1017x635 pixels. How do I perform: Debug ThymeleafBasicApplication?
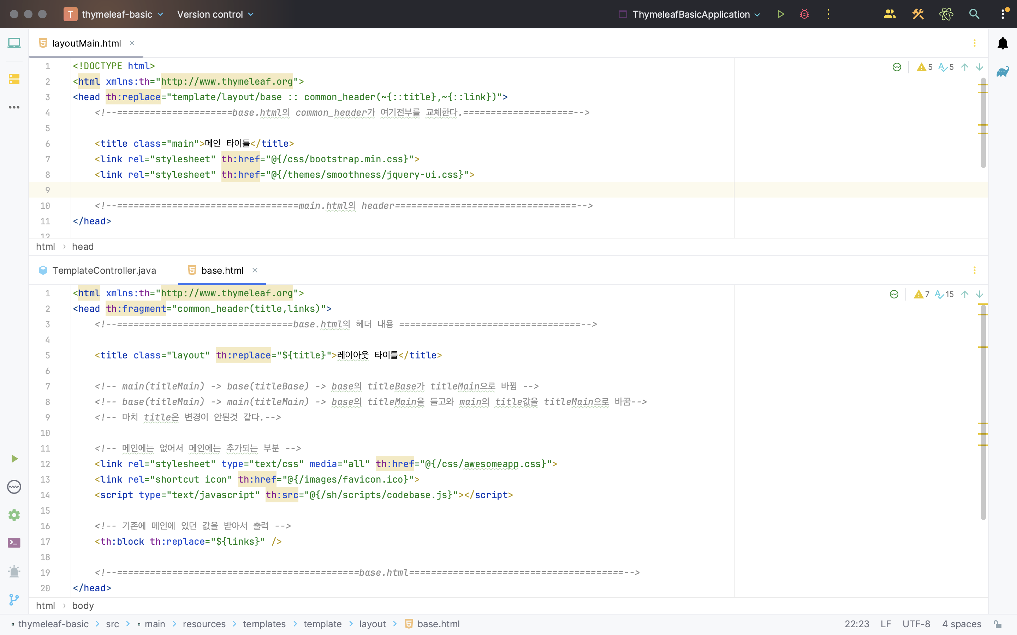pos(804,14)
